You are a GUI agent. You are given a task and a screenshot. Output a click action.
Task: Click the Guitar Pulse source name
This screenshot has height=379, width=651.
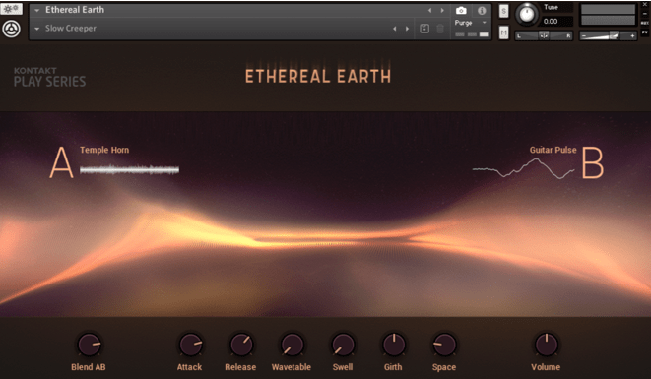tap(553, 150)
